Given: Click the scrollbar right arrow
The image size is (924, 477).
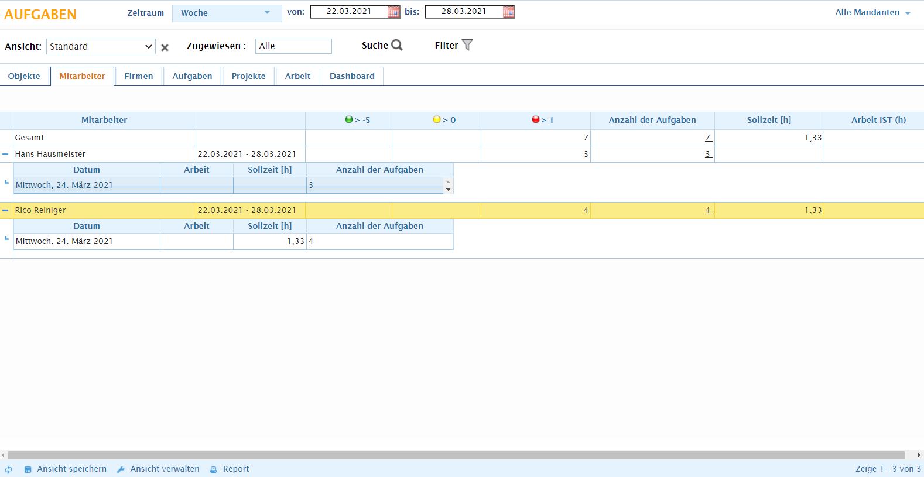Looking at the screenshot, I should coord(919,455).
